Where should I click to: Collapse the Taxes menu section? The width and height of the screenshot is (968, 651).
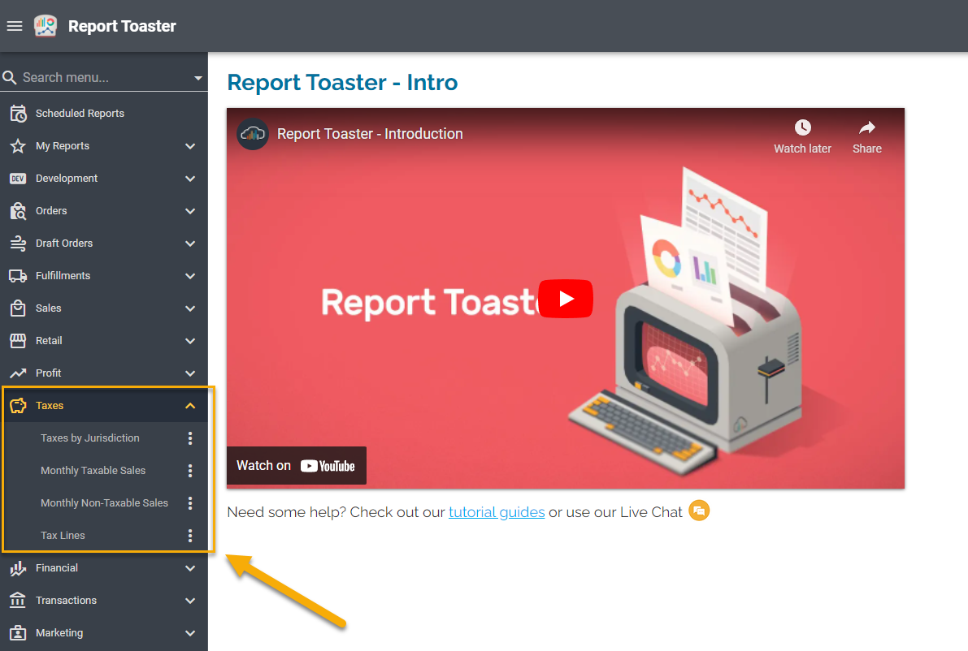pyautogui.click(x=190, y=406)
